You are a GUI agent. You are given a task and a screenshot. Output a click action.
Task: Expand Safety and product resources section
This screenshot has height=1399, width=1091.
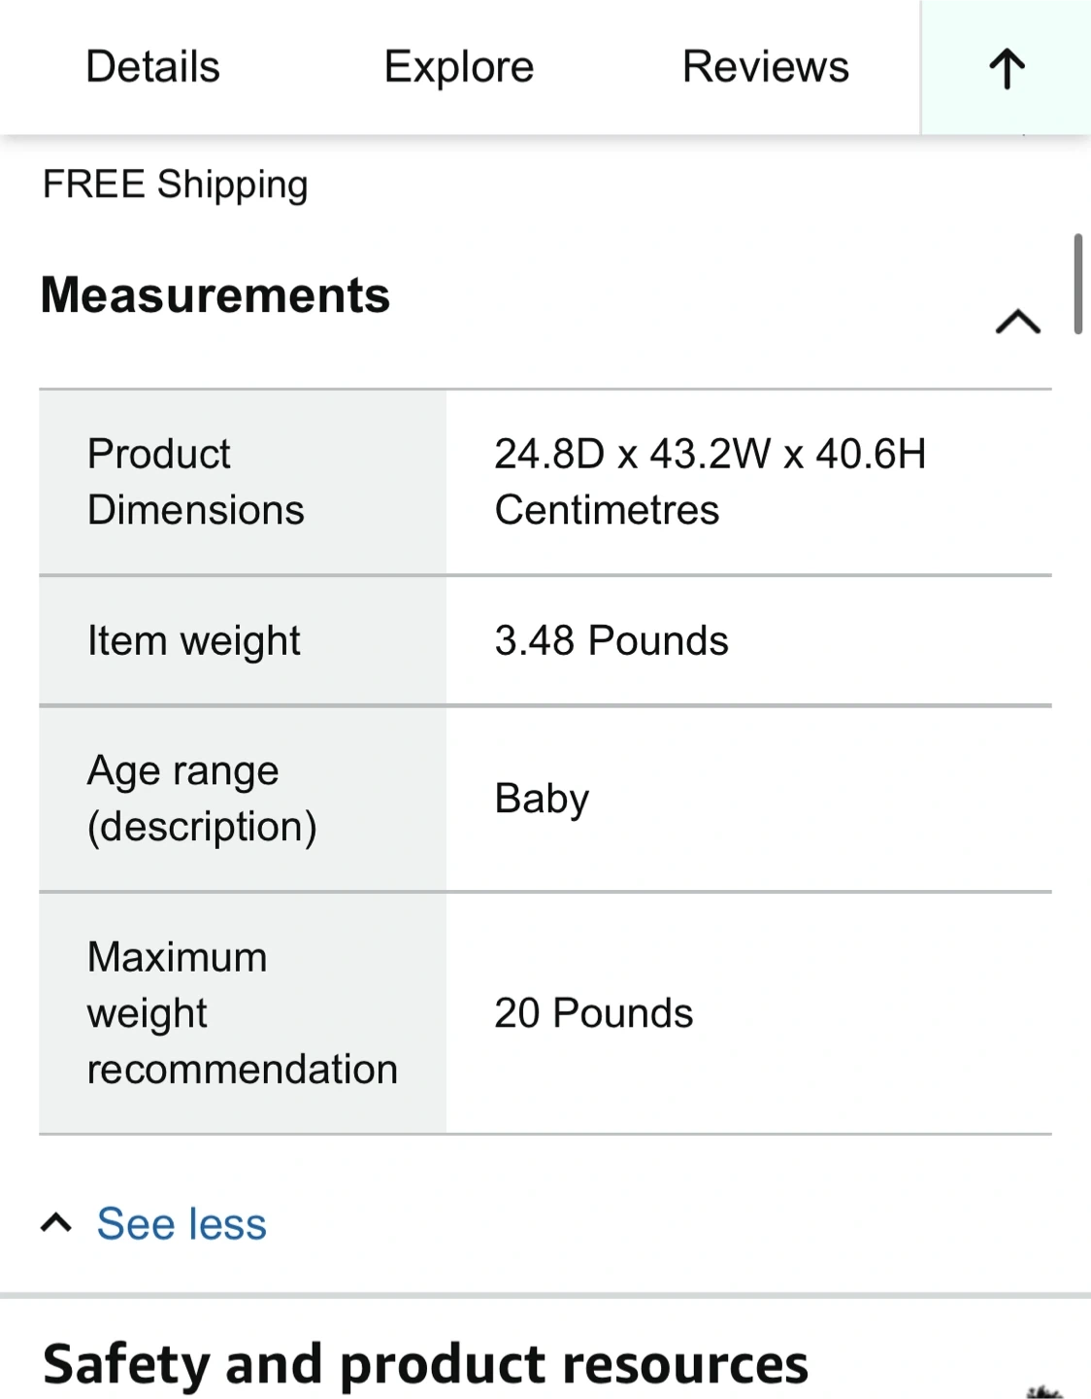[x=425, y=1364]
